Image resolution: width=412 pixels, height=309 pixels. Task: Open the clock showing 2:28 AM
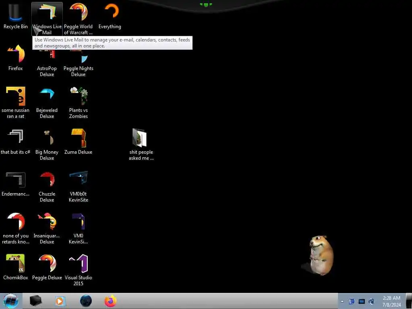click(x=391, y=301)
